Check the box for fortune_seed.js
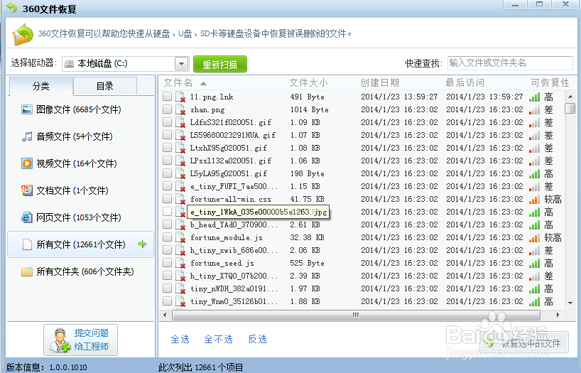This screenshot has height=373, width=581. click(167, 262)
